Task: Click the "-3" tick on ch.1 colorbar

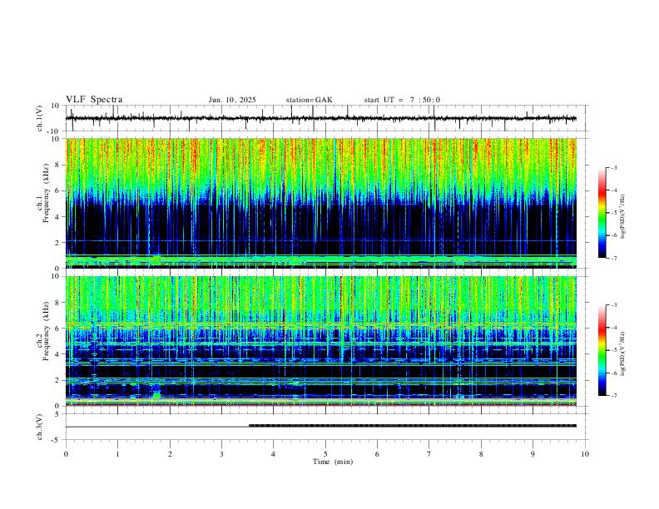Action: tap(614, 167)
